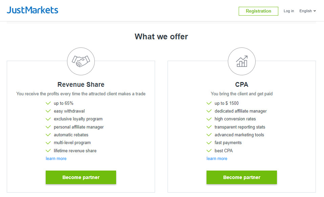This screenshot has width=324, height=197.
Task: Select the 'Revenue Share' heading
Action: pos(81,84)
